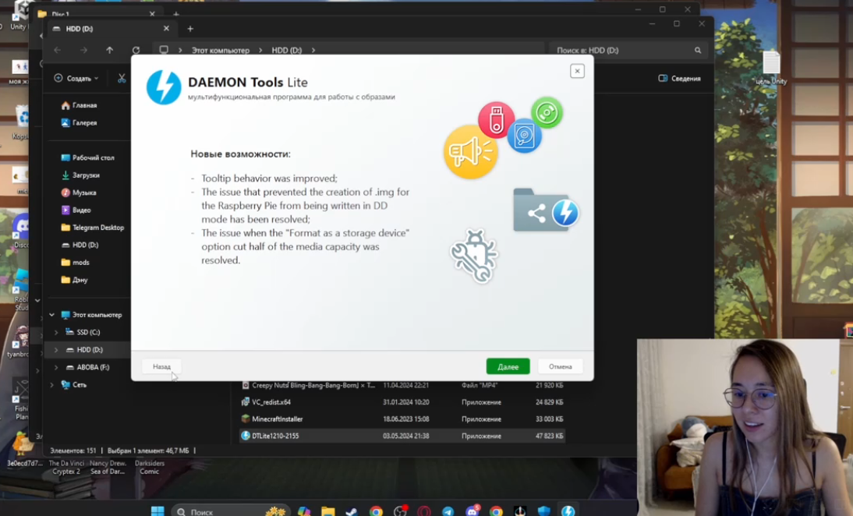
Task: Open Главная in Explorer sidebar
Action: click(x=79, y=105)
